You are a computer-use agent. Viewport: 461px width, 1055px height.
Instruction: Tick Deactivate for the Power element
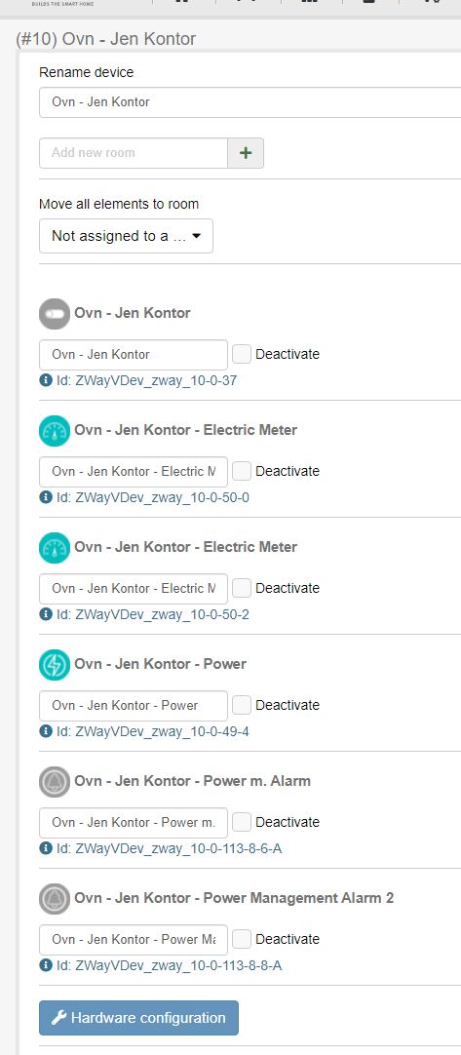click(242, 705)
